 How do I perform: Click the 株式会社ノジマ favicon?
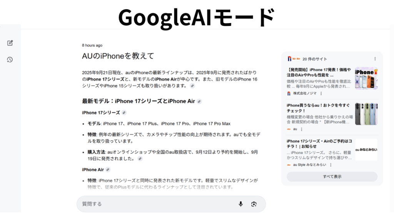click(289, 93)
